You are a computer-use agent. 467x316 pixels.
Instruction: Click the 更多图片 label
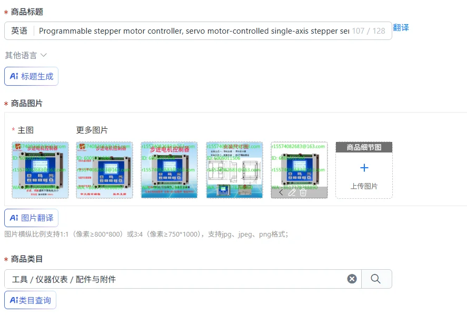click(x=92, y=130)
